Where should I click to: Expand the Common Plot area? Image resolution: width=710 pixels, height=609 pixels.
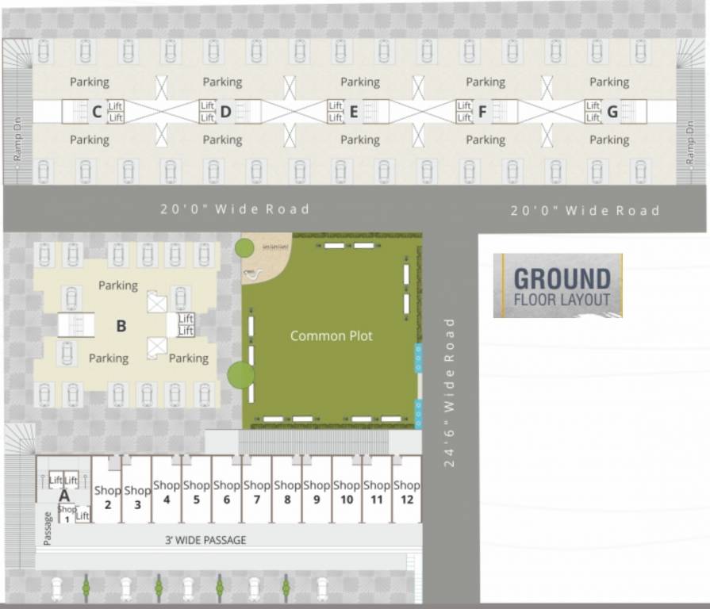[332, 336]
